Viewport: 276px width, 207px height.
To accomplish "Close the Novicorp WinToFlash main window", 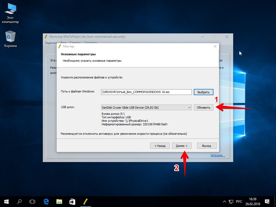I will click(227, 37).
